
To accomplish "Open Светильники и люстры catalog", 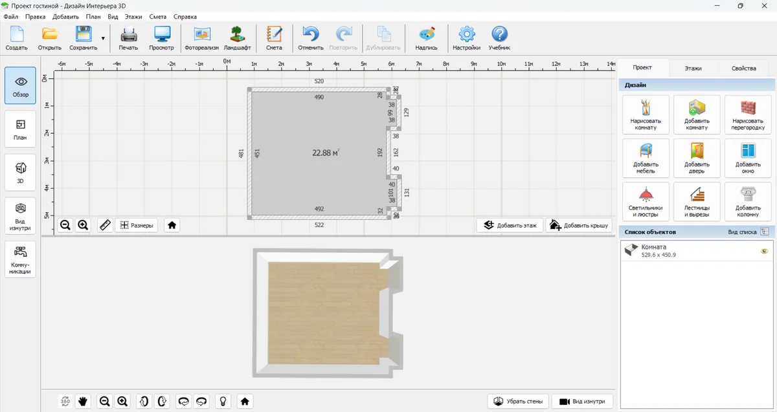I will pos(646,201).
